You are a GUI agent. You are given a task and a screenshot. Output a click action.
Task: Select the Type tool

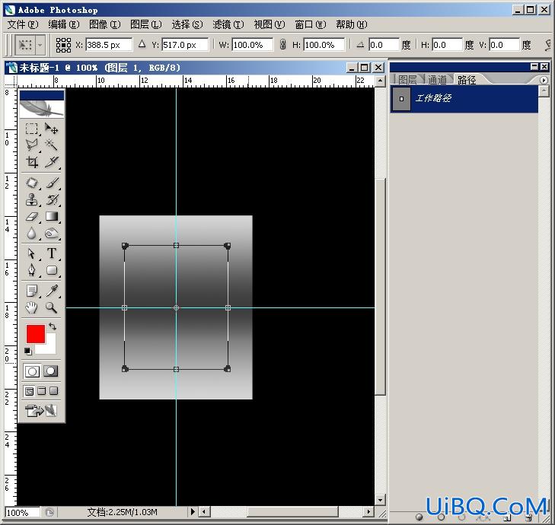52,253
